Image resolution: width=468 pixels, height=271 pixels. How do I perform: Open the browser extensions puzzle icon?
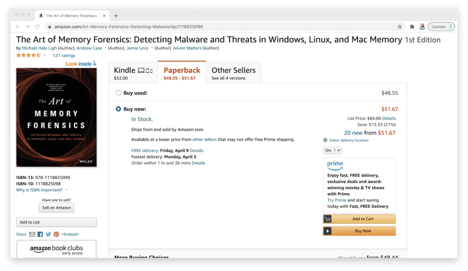412,27
